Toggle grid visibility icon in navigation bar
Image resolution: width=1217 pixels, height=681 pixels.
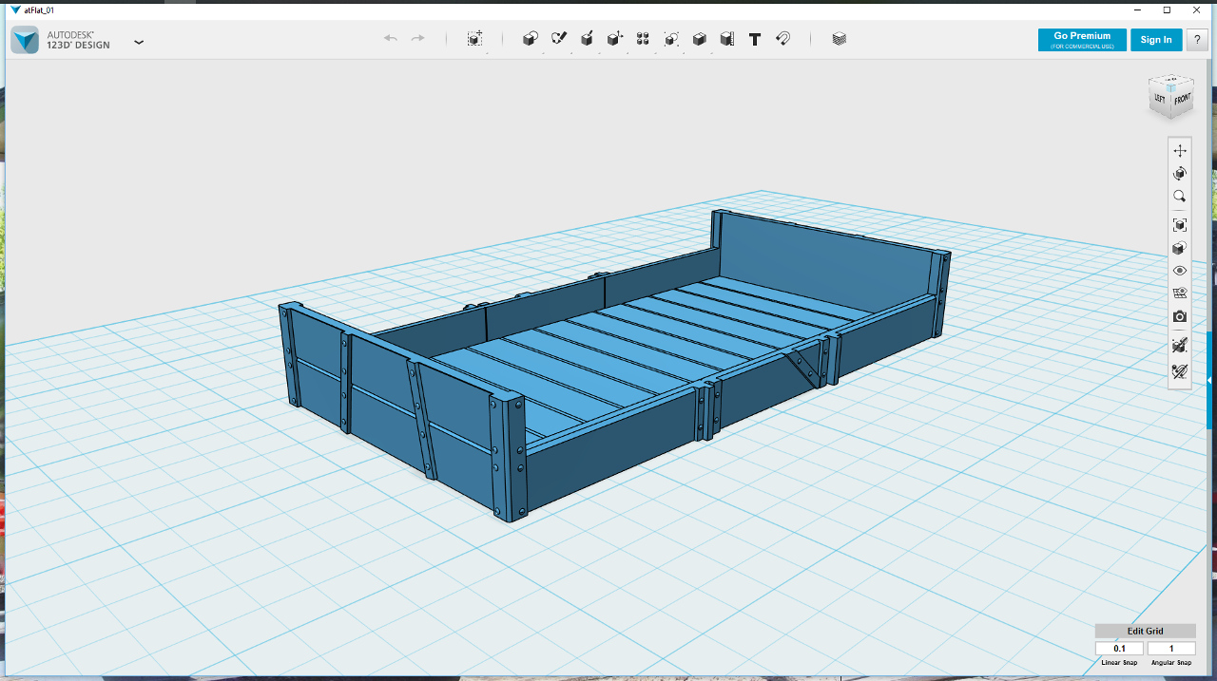pyautogui.click(x=1180, y=293)
